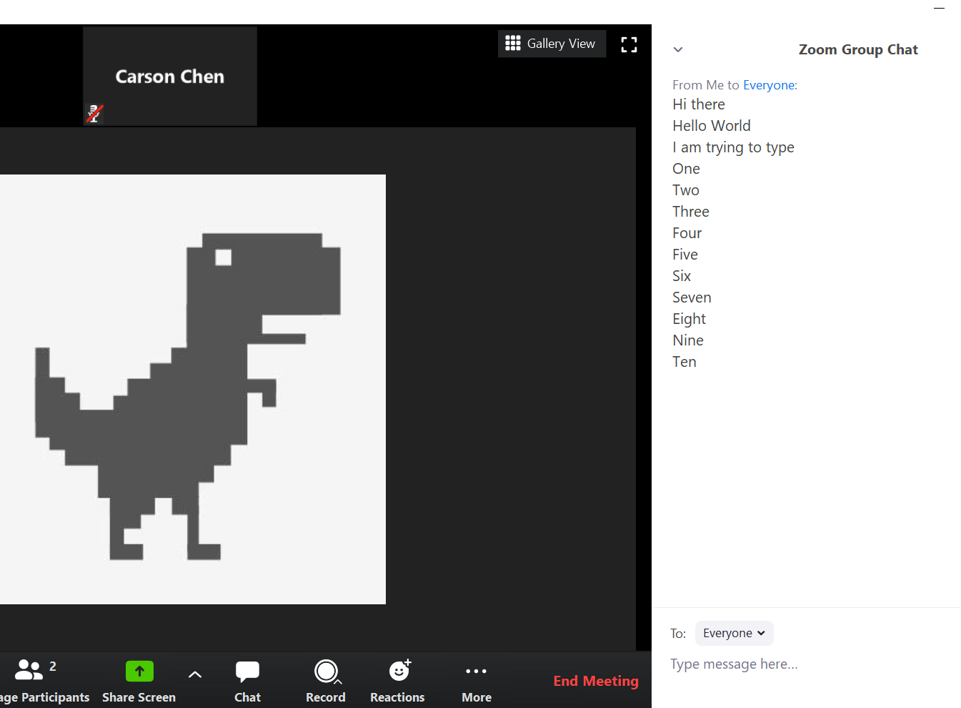Minimize the Zoom window
This screenshot has height=708, width=961.
point(939,8)
